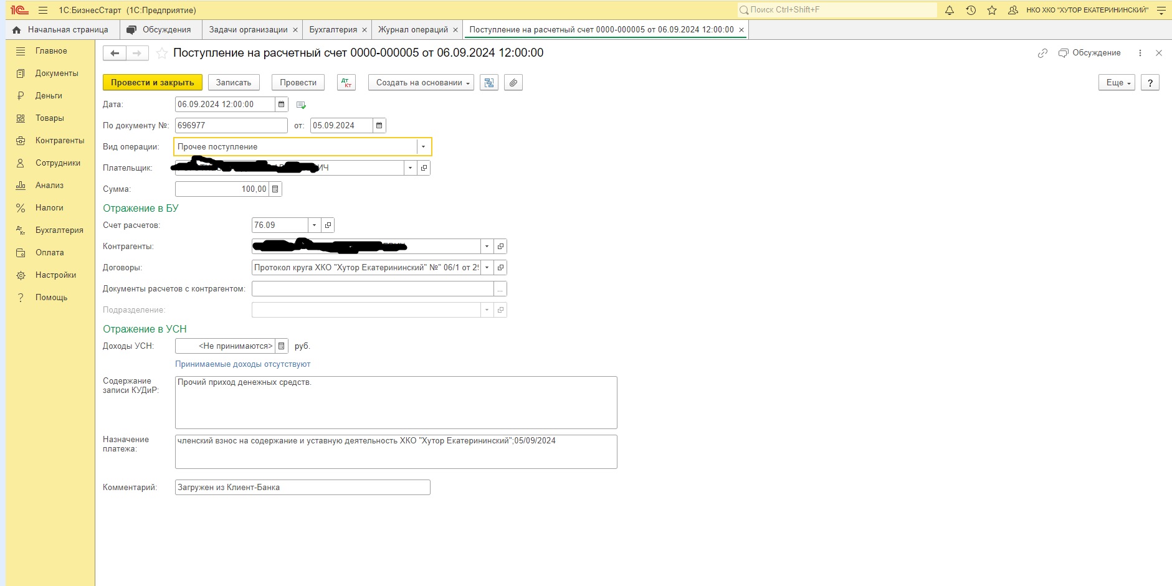Go forward with the right arrow button
Viewport: 1172px width, 586px height.
[x=137, y=53]
